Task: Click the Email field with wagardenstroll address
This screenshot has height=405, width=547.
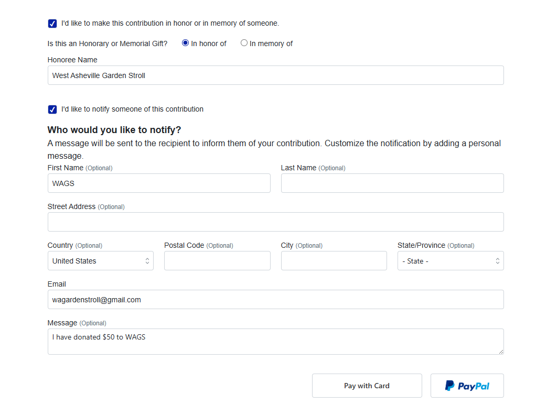Action: point(275,299)
